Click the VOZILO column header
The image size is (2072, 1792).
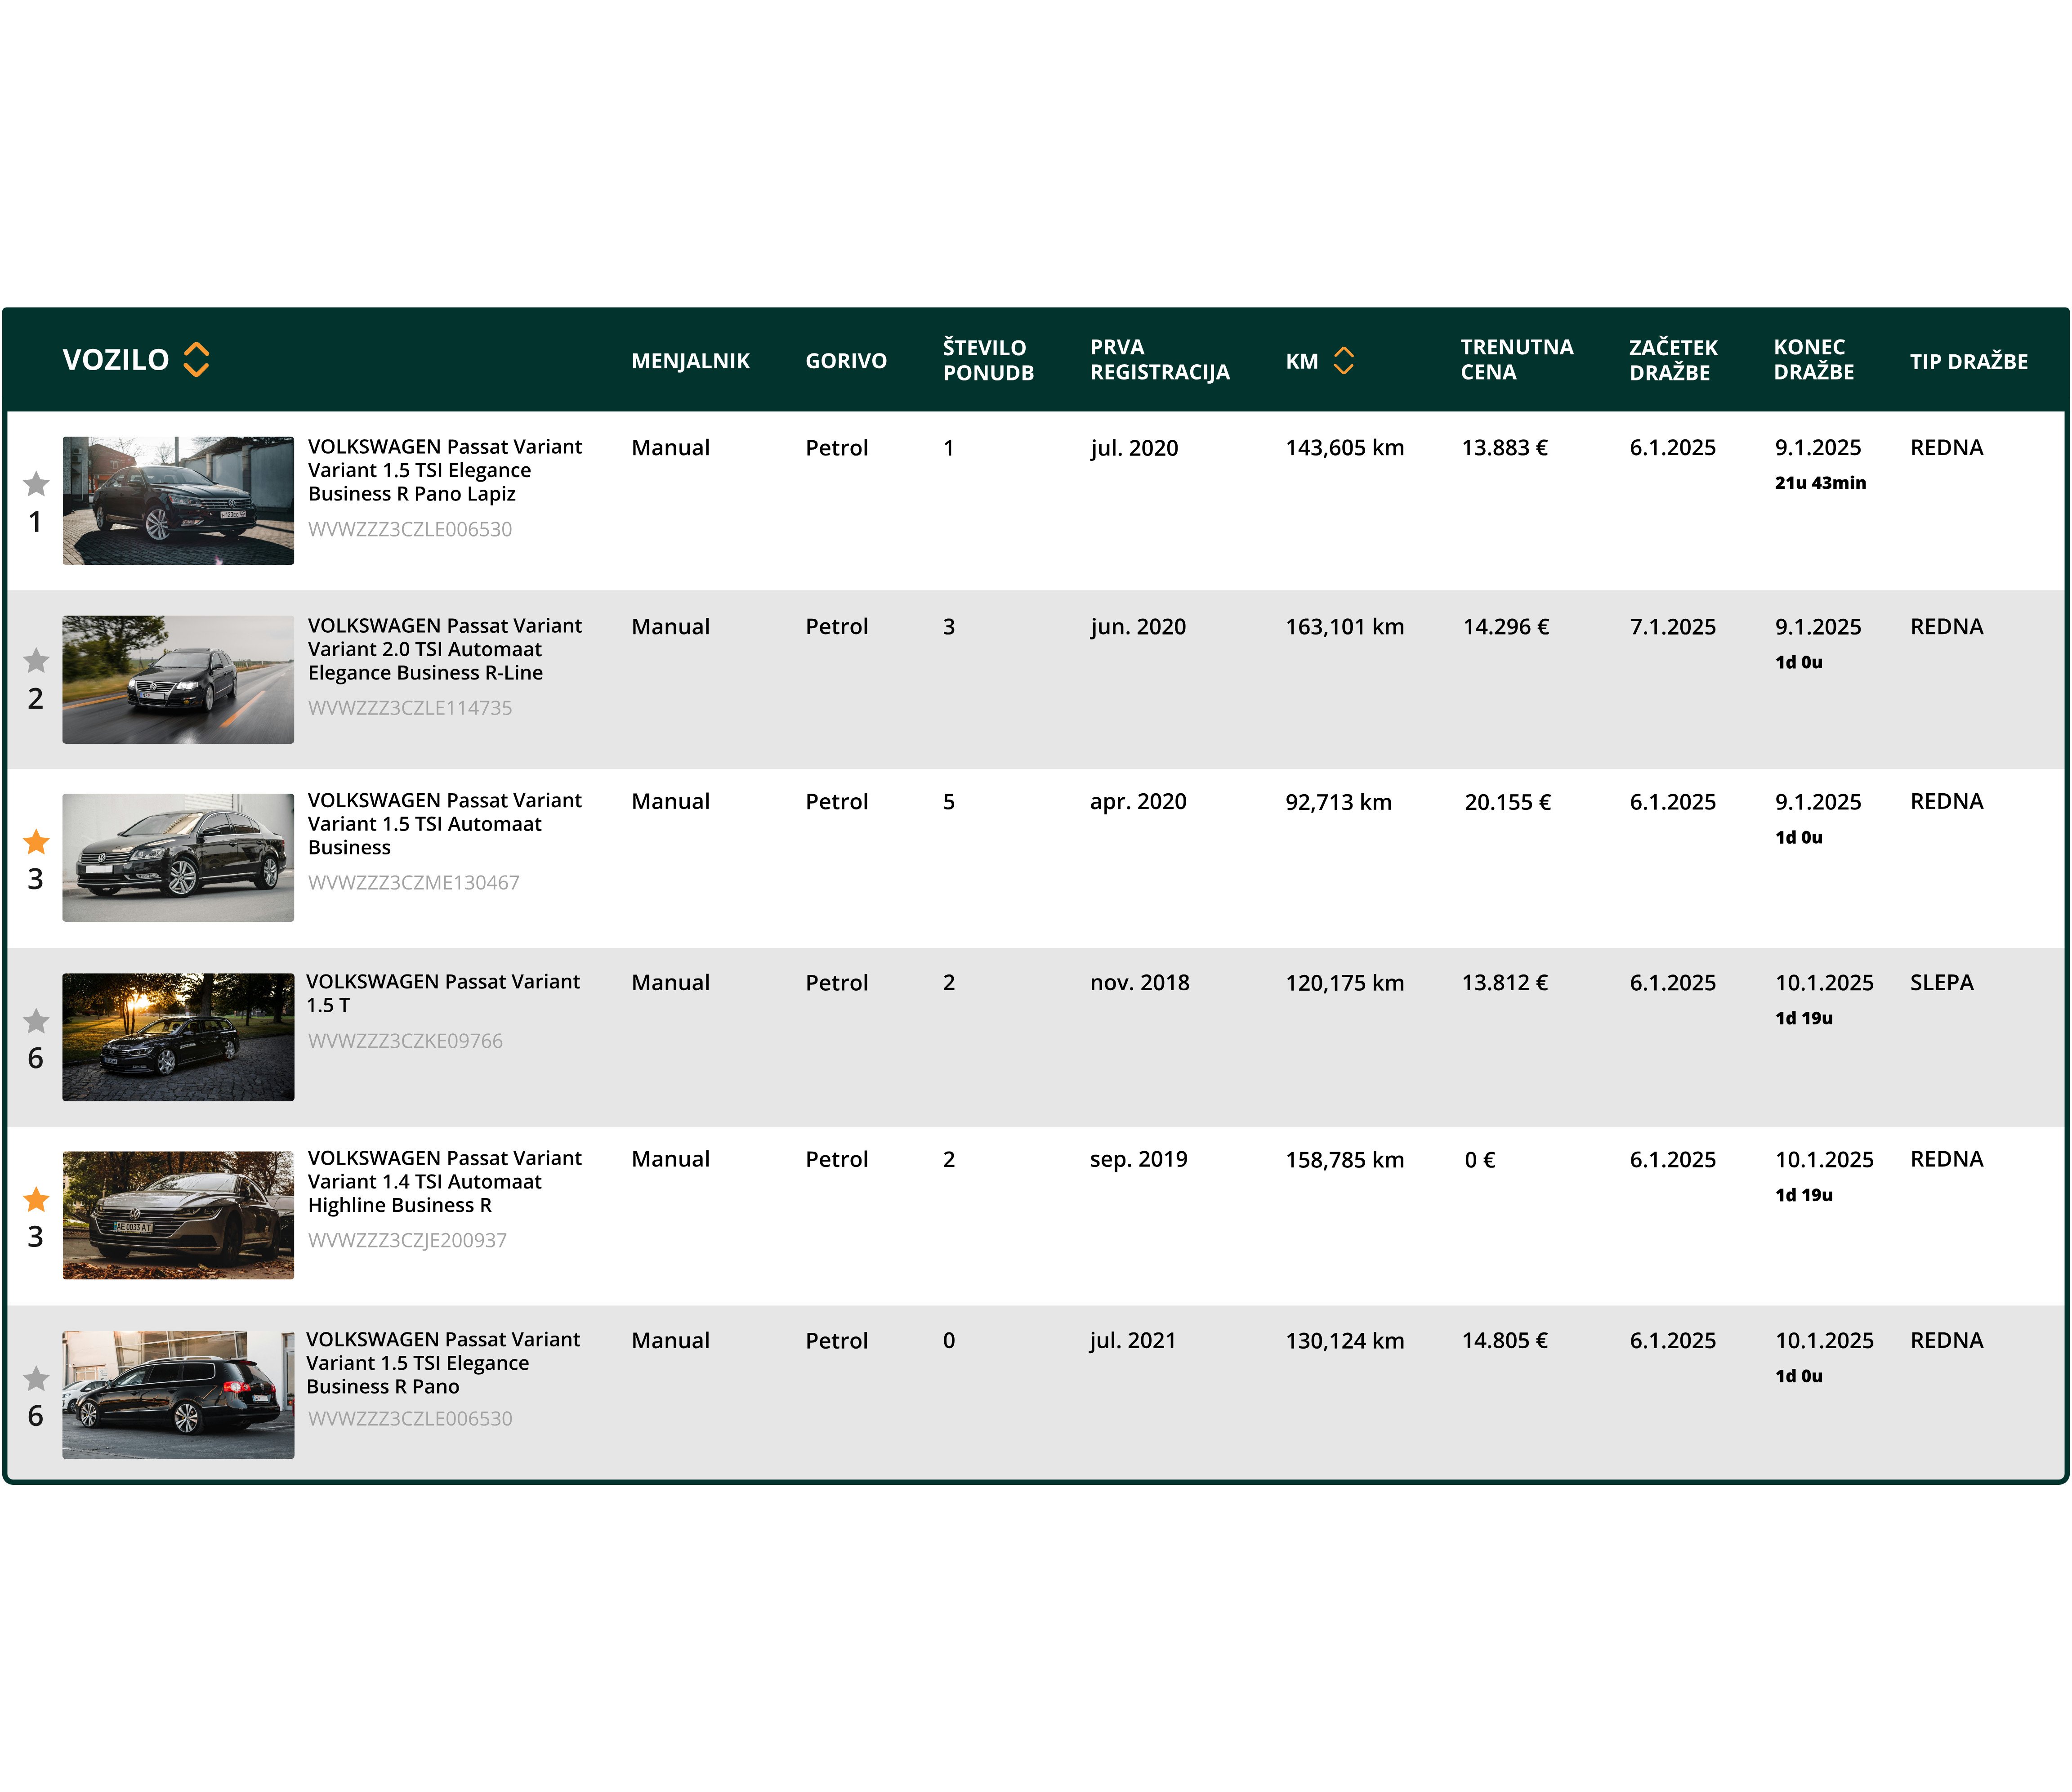click(x=116, y=360)
